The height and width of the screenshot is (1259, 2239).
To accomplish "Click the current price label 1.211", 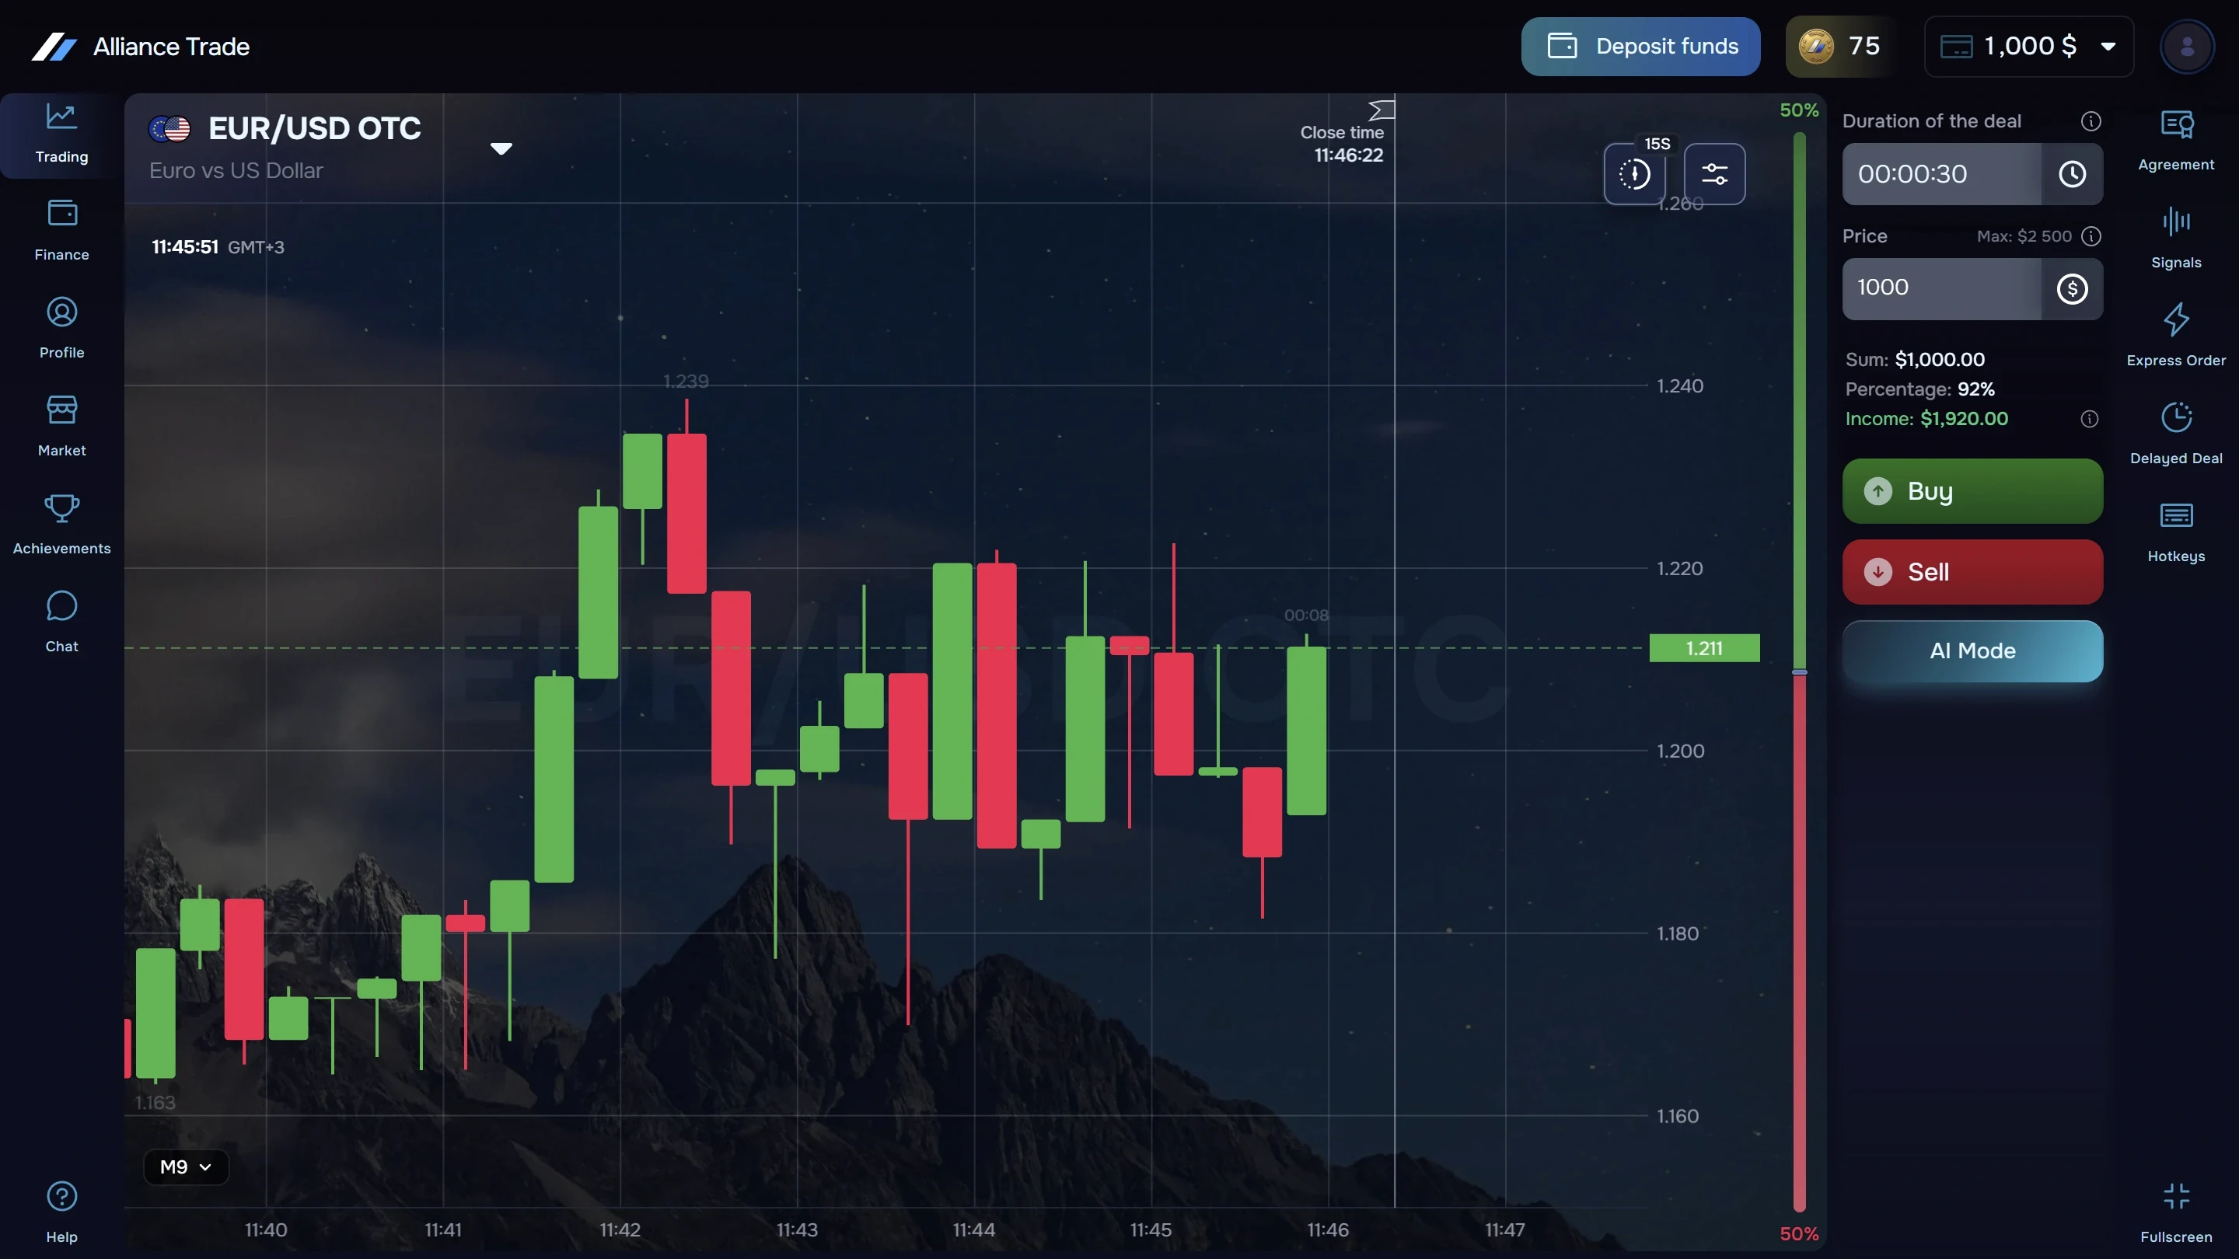I will pos(1703,648).
